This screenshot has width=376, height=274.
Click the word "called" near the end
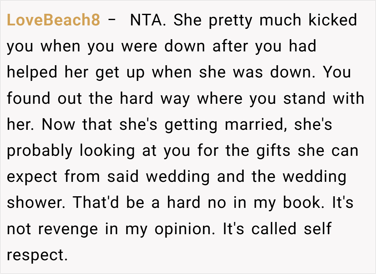[x=274, y=229]
